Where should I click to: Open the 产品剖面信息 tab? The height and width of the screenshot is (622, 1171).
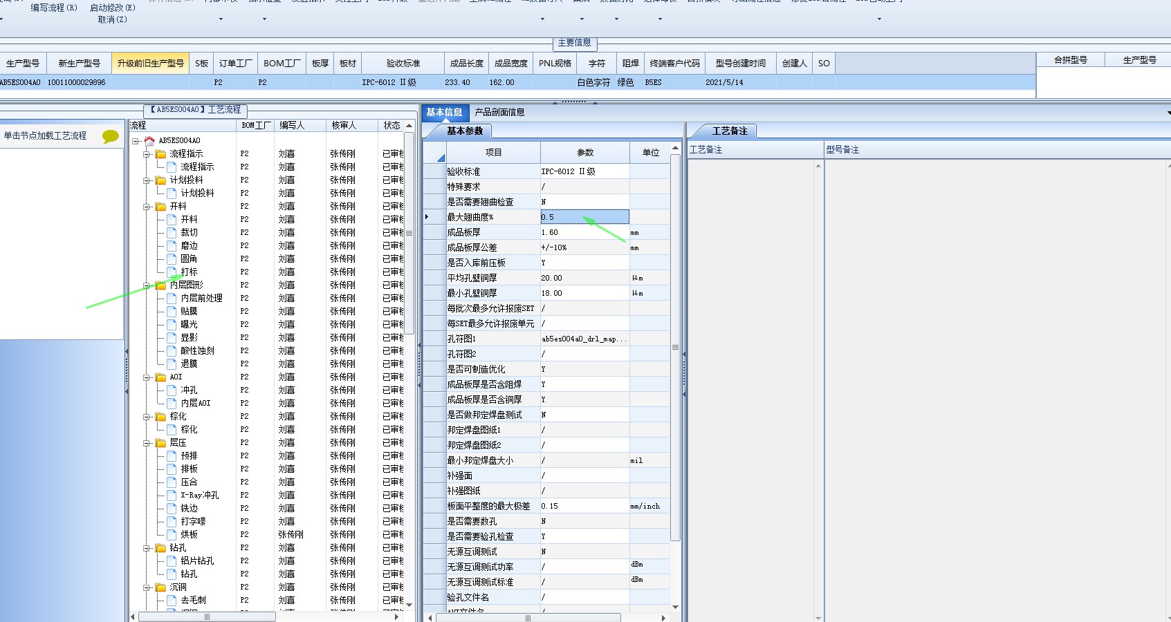(x=499, y=112)
